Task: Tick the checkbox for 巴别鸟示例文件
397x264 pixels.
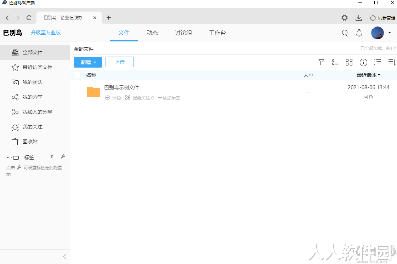Action: coord(77,92)
